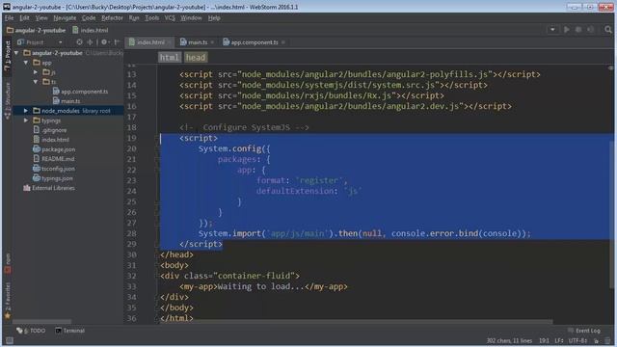
Task: Select .gitignore in project tree
Action: tap(50, 130)
